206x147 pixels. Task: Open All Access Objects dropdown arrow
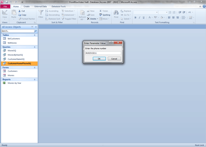coord(32,27)
